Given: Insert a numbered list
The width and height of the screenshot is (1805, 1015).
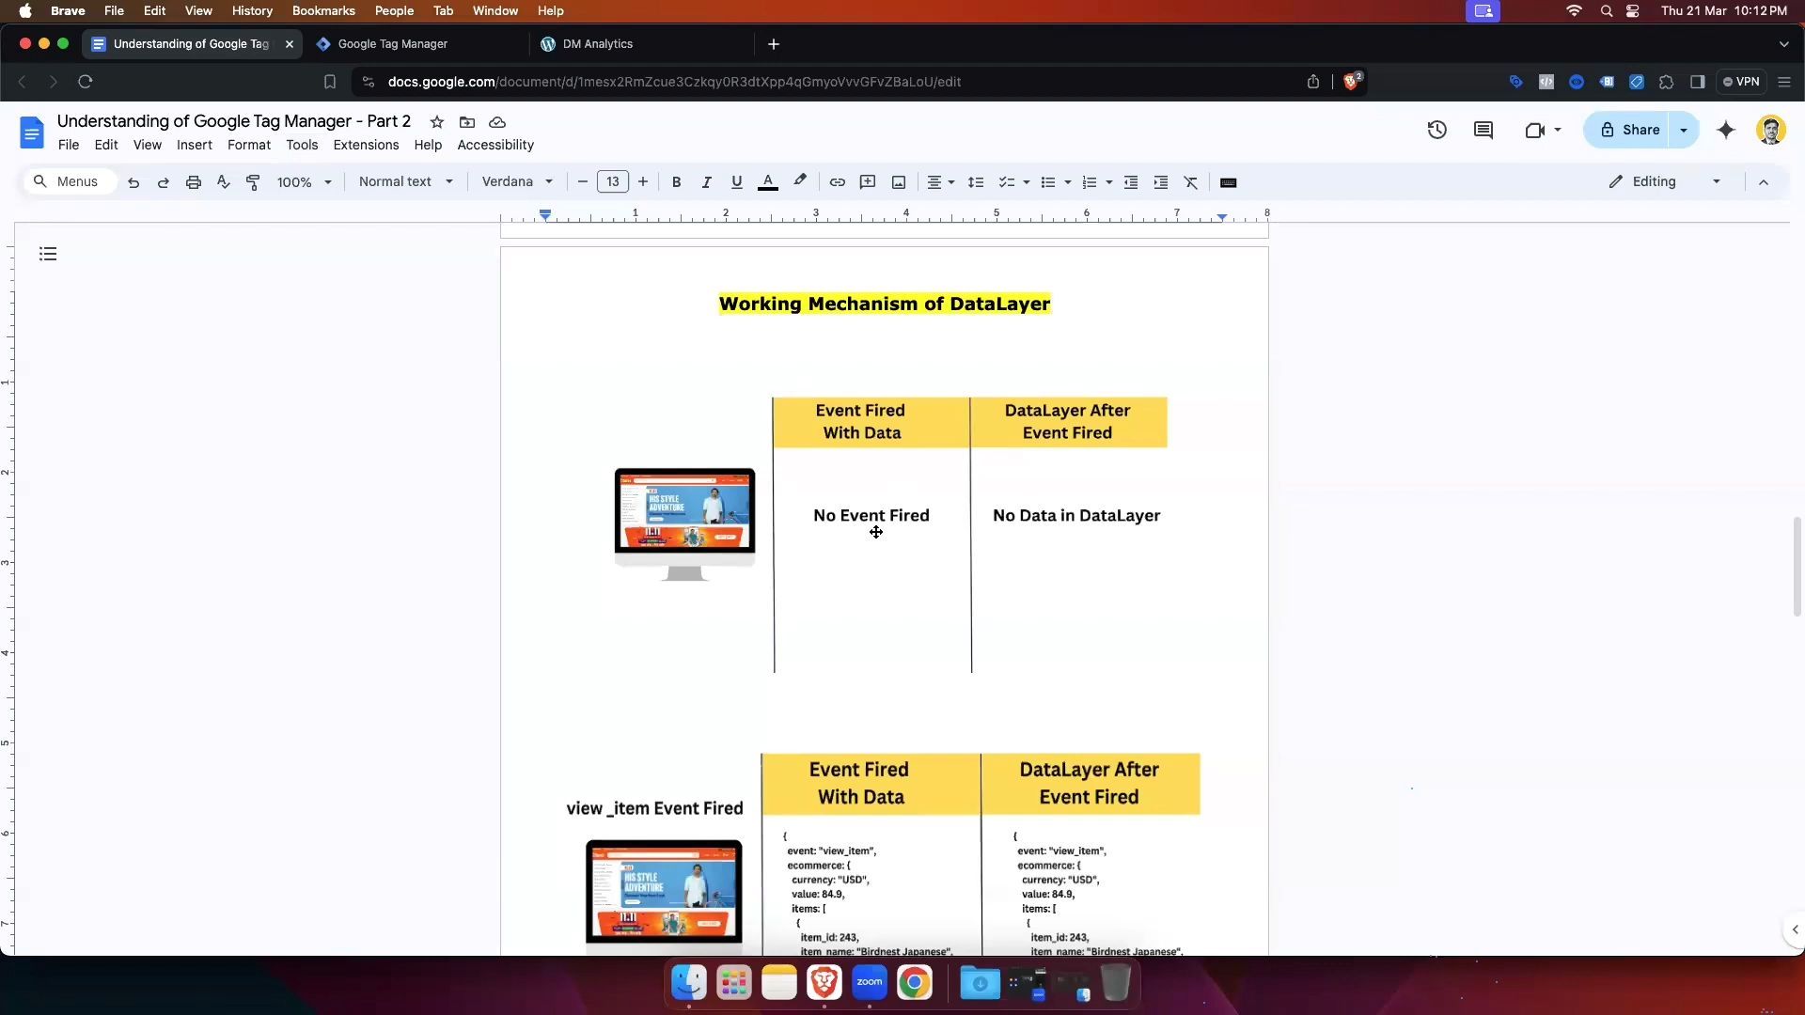Looking at the screenshot, I should click(1090, 182).
